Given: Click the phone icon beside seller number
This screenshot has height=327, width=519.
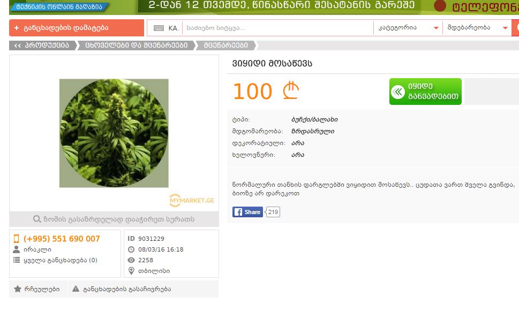Looking at the screenshot, I should [x=16, y=239].
